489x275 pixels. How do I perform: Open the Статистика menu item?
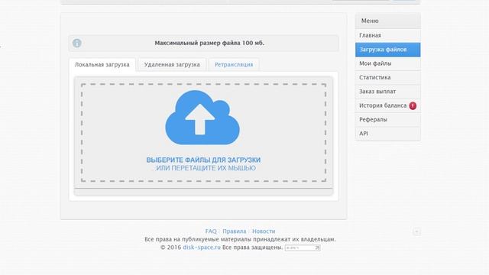tap(387, 78)
